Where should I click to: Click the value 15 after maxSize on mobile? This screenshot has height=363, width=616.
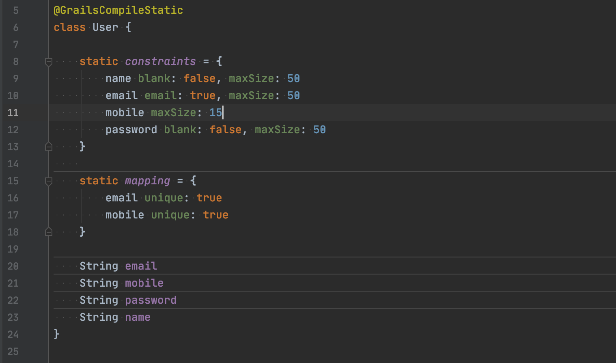pyautogui.click(x=215, y=112)
